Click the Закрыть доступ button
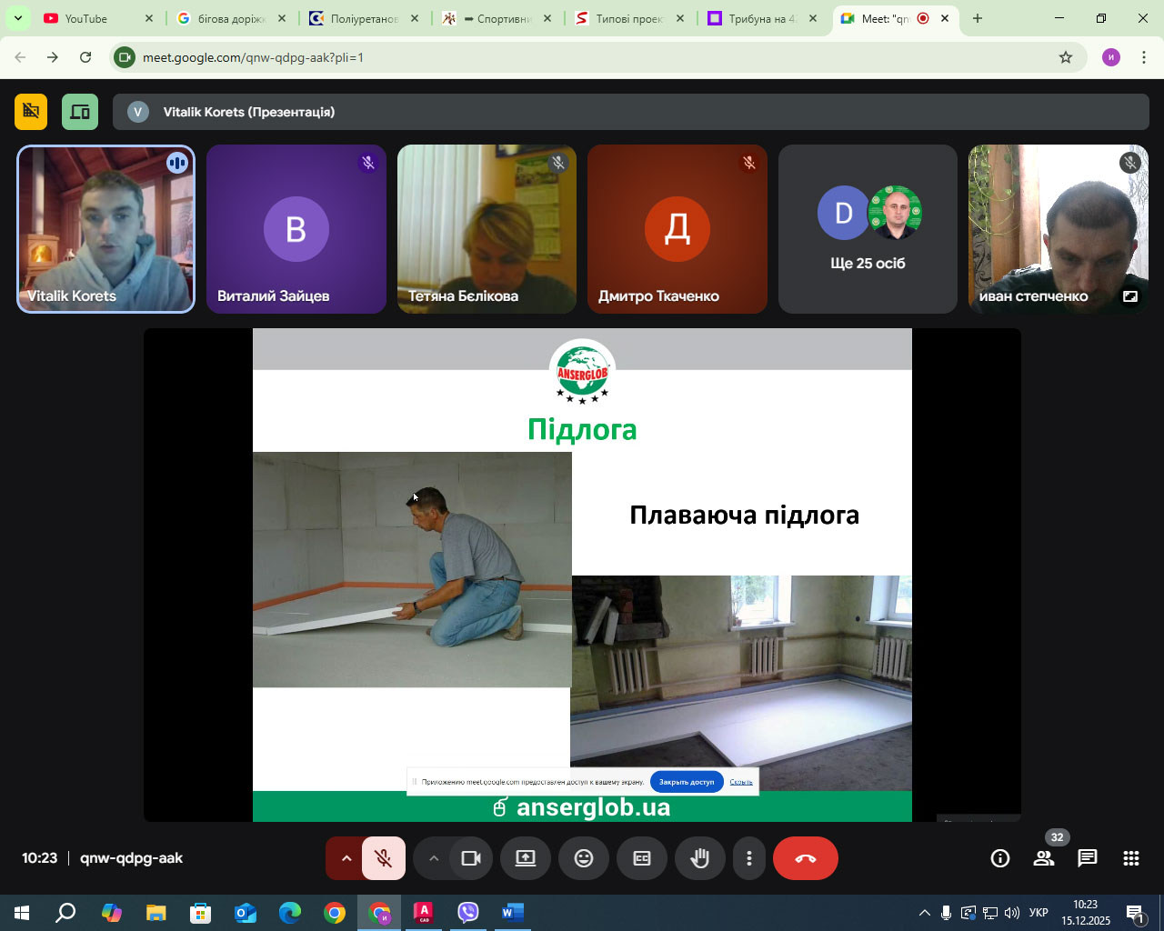This screenshot has height=931, width=1164. coord(687,782)
